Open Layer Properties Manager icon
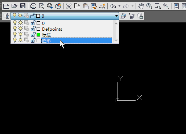Screen dimensions: 186x134 point(6,16)
